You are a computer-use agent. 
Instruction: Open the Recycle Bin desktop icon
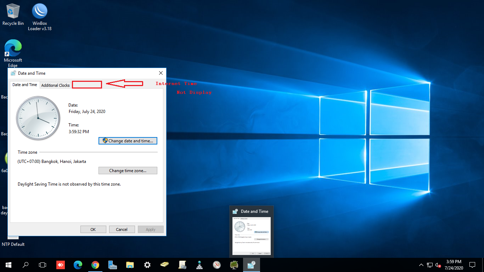[x=13, y=15]
